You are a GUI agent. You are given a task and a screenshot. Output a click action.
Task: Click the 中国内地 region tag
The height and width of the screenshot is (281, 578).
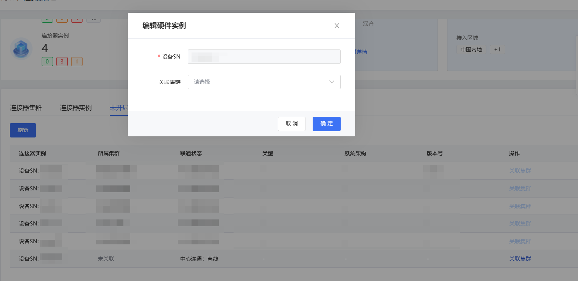(x=471, y=49)
